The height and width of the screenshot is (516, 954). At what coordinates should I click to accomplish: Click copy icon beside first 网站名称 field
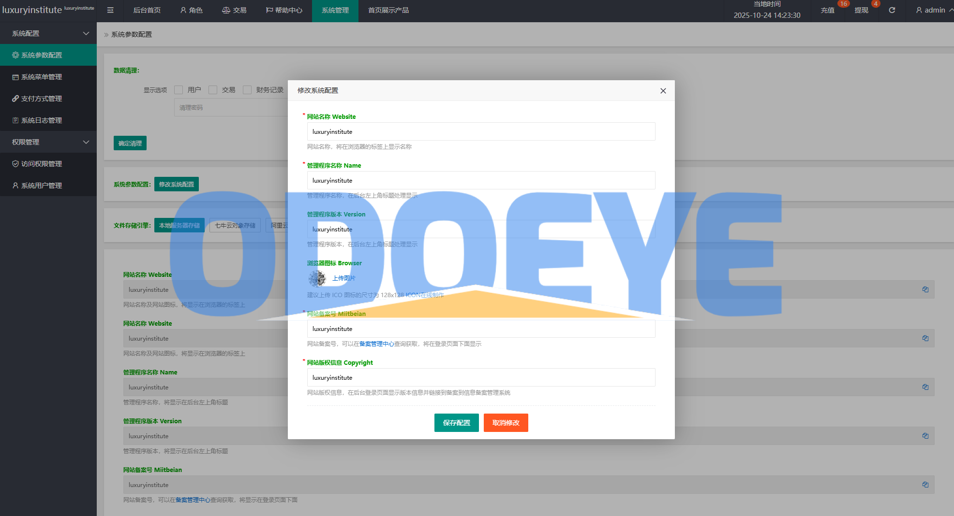pyautogui.click(x=925, y=289)
